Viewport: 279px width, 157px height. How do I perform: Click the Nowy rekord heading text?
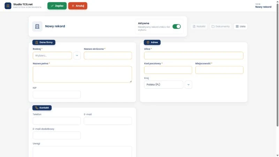coord(55,26)
